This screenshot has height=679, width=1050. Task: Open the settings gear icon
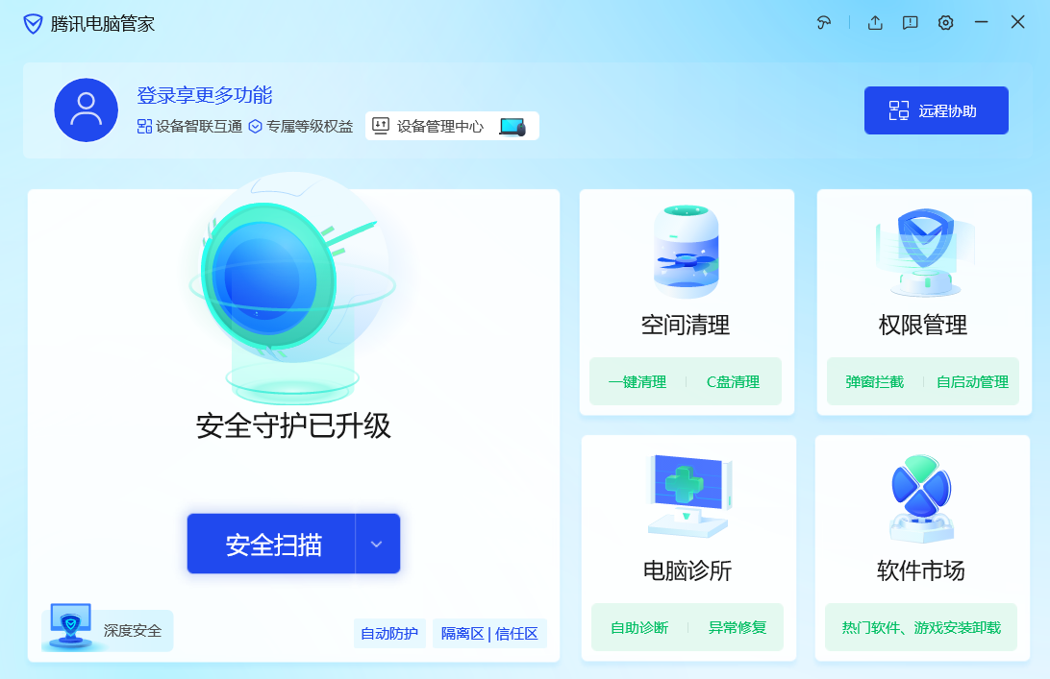click(x=945, y=21)
